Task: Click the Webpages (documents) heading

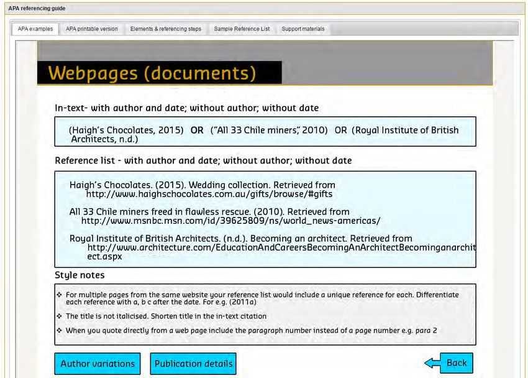Action: click(152, 73)
